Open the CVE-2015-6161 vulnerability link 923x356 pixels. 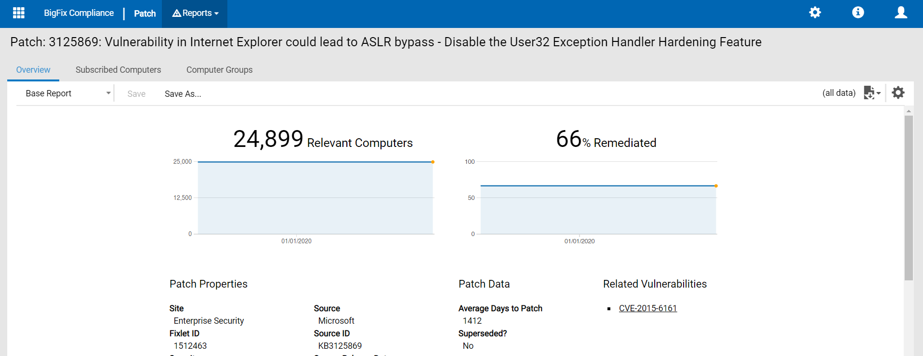pos(647,308)
